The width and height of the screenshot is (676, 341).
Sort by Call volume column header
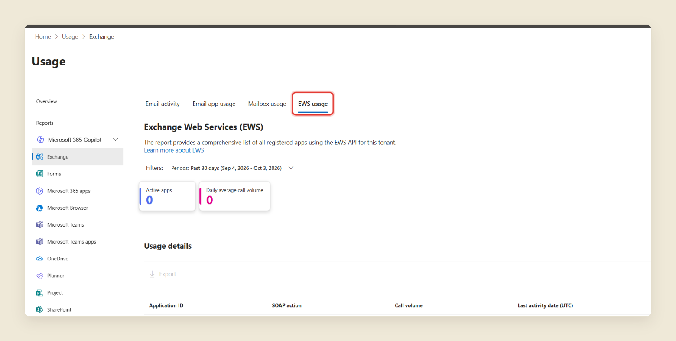409,305
